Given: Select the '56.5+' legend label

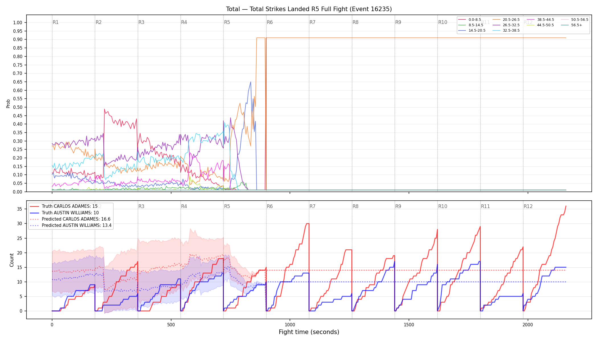Looking at the screenshot, I should (x=577, y=25).
